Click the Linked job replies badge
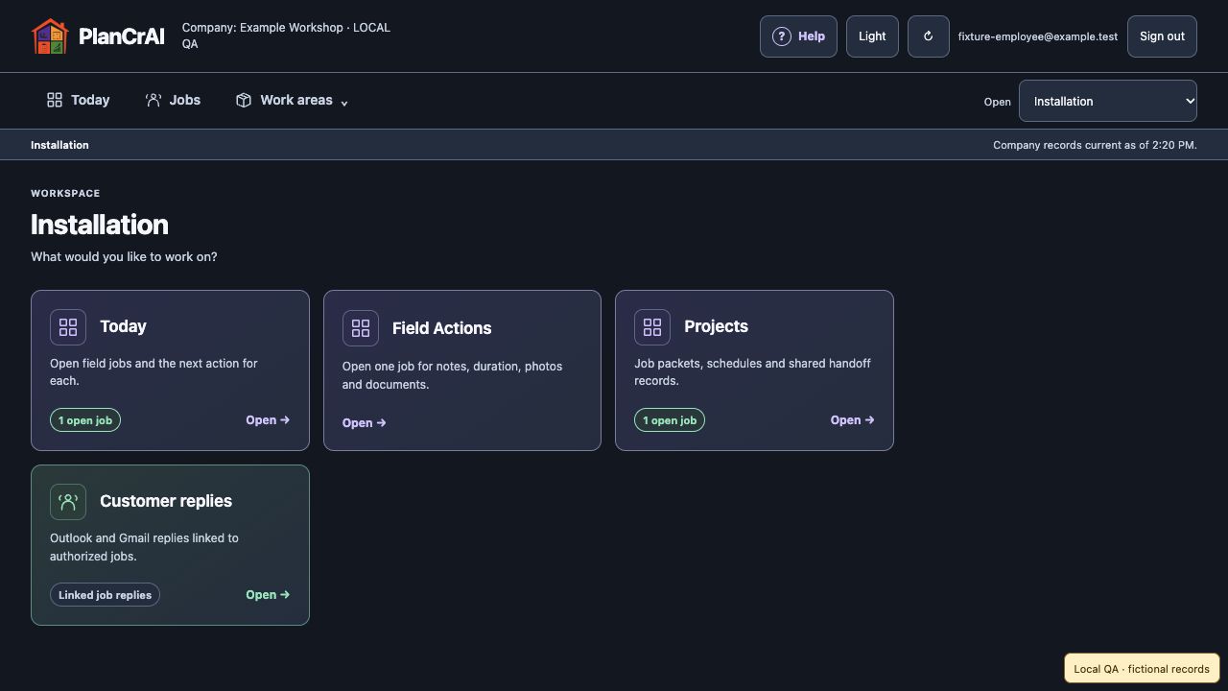1228x691 pixels. (x=105, y=595)
